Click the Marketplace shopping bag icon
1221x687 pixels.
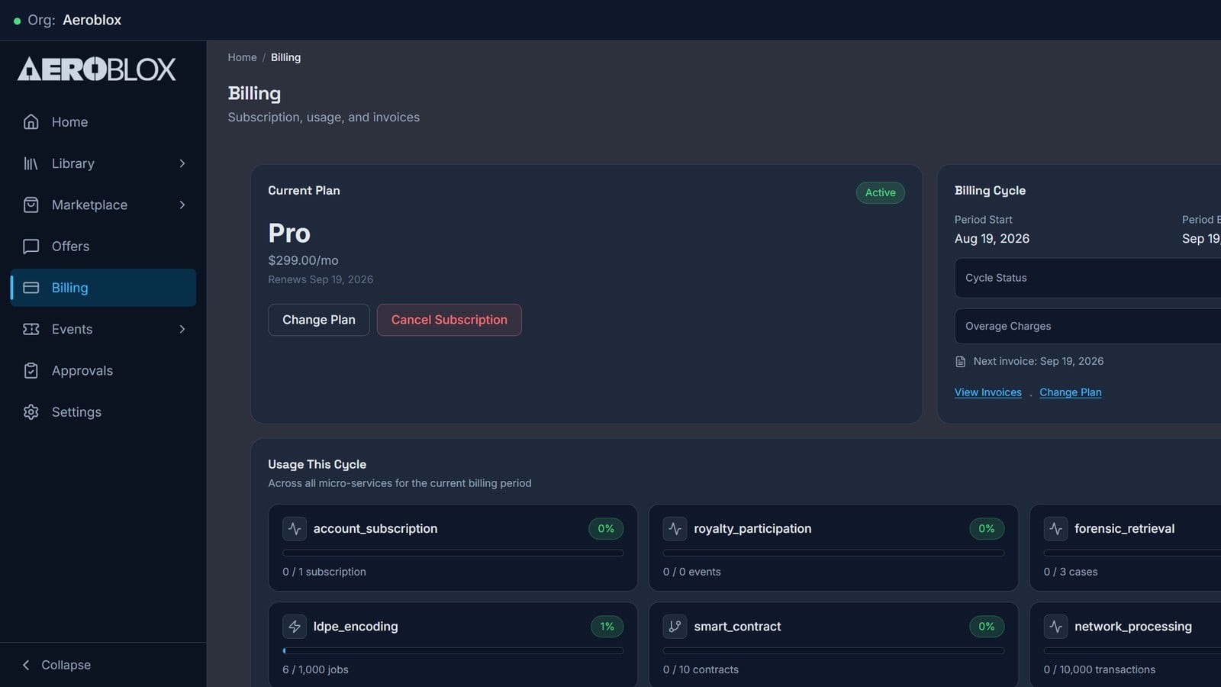pyautogui.click(x=31, y=205)
